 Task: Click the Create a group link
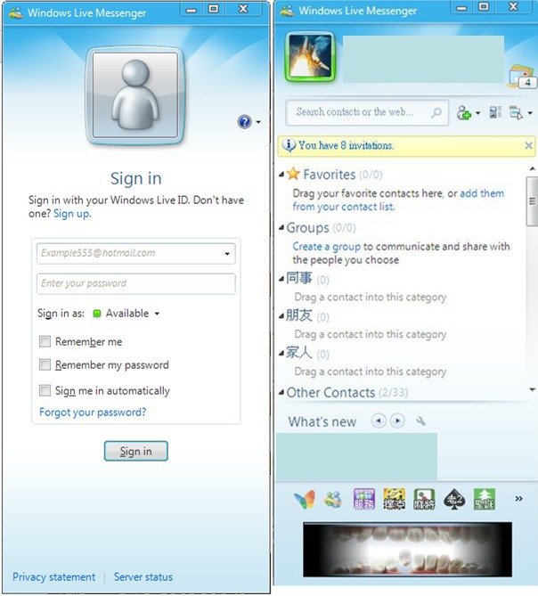[x=326, y=246]
